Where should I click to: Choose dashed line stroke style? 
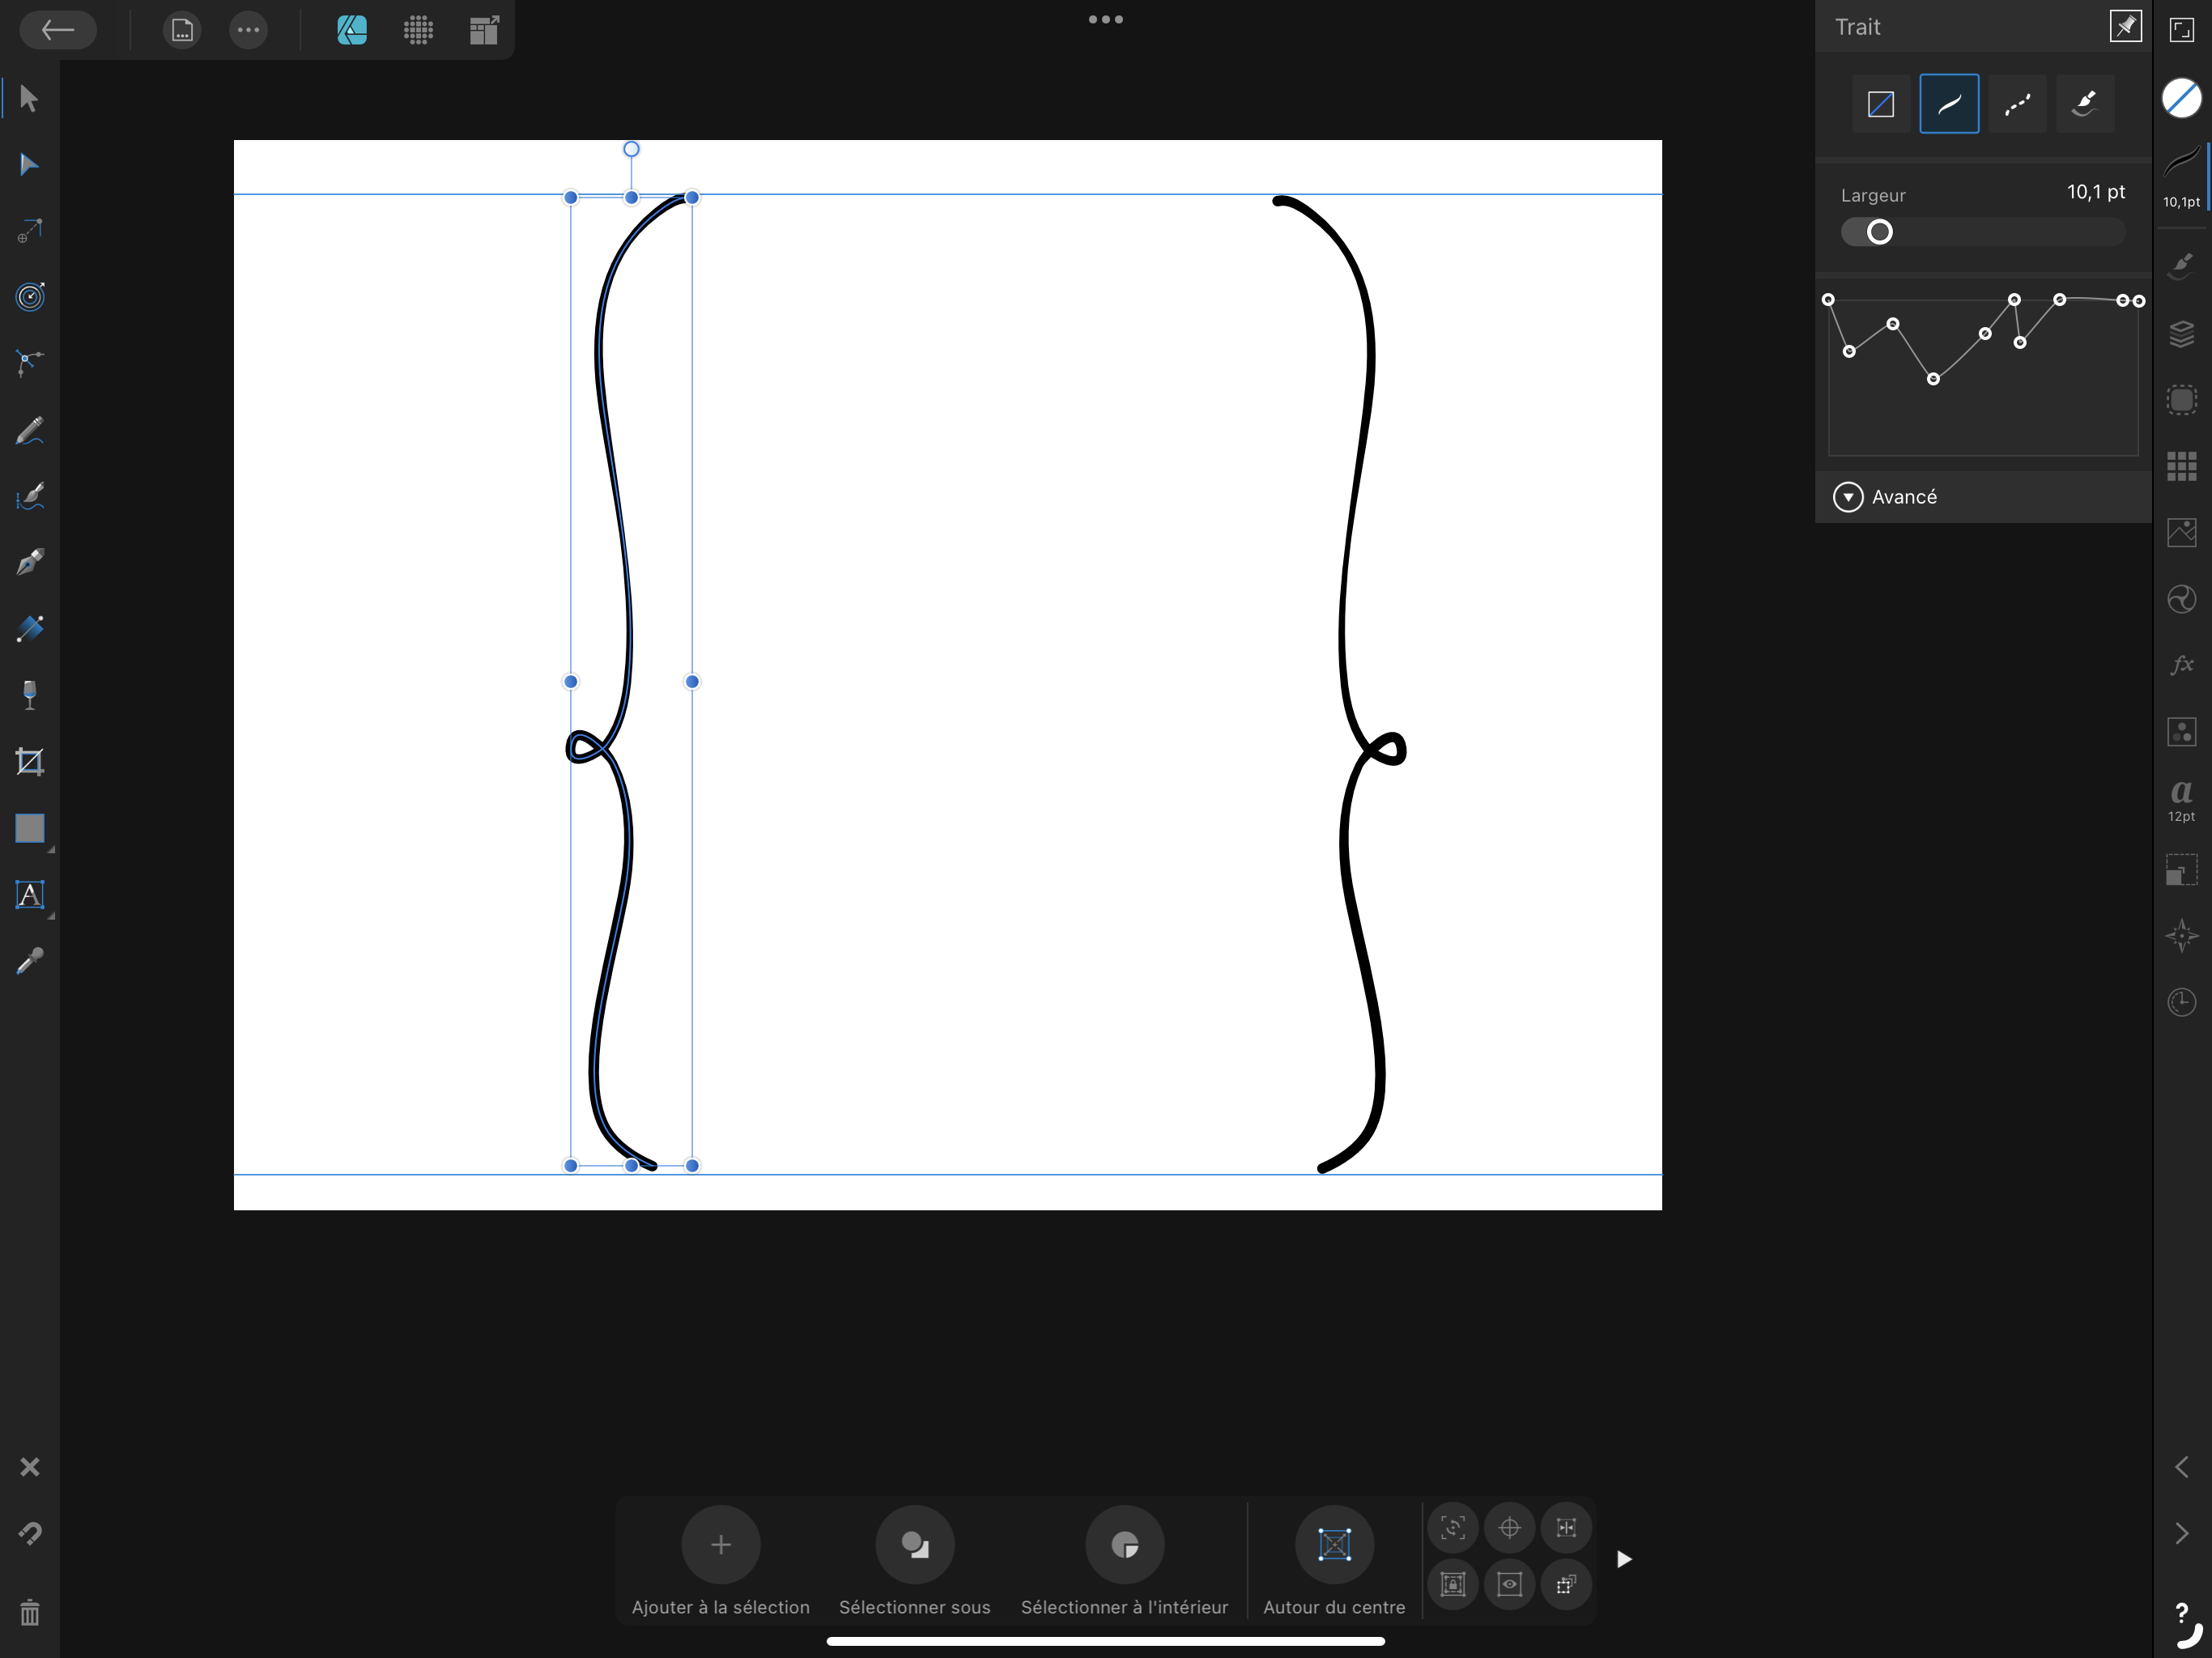pos(2017,104)
